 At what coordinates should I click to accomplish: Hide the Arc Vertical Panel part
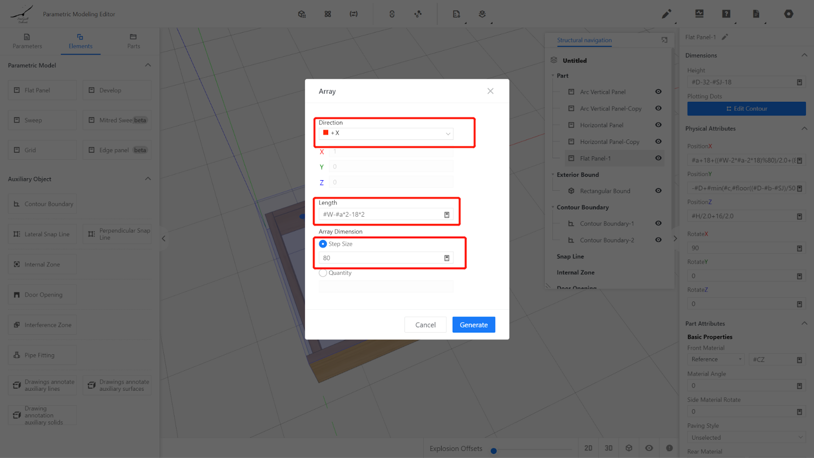[x=658, y=92]
